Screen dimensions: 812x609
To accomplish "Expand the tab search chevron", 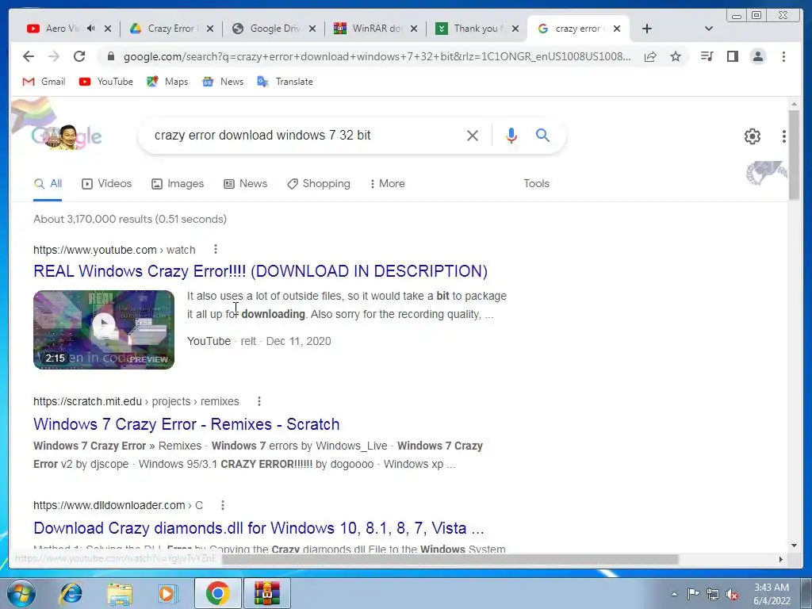I will tap(709, 29).
